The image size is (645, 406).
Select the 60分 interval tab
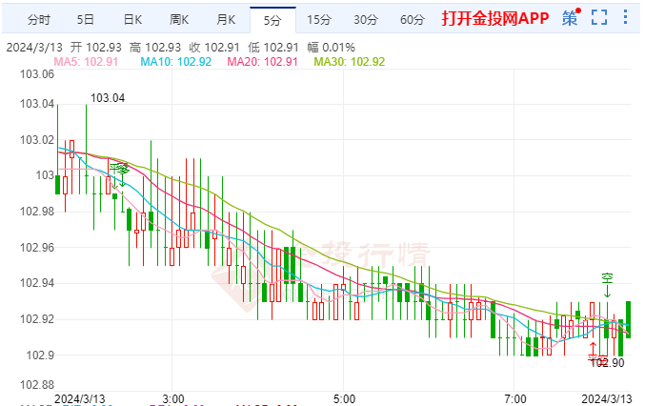[413, 19]
